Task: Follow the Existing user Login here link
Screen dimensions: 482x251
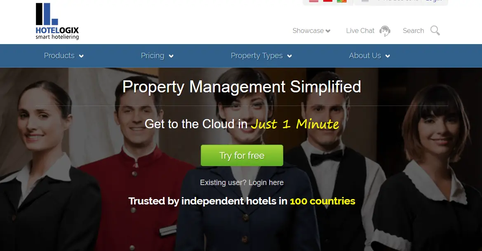Action: [242, 183]
